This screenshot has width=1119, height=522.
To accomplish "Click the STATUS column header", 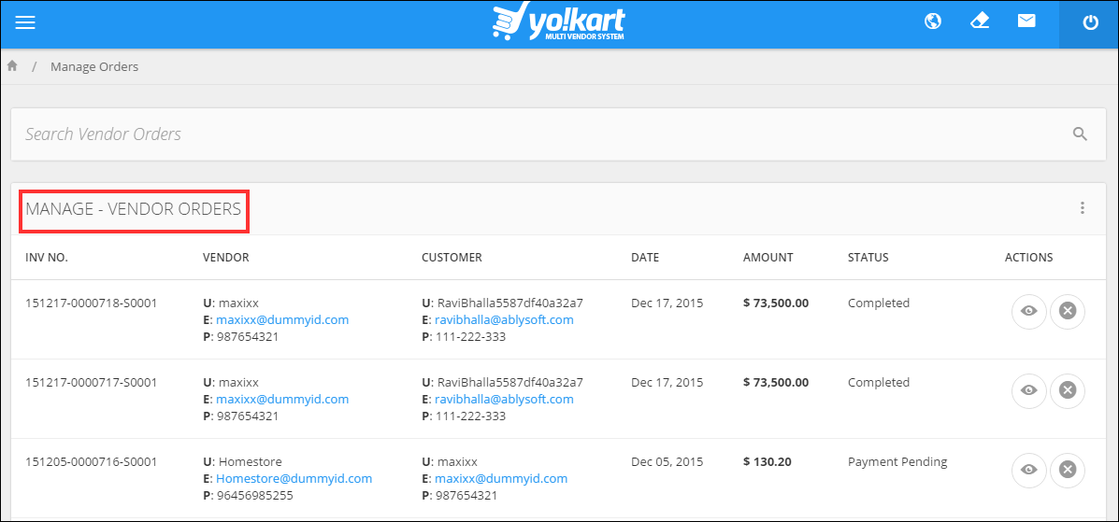I will coord(868,258).
